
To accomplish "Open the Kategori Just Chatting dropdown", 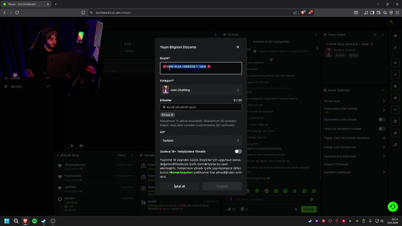I will (x=201, y=90).
